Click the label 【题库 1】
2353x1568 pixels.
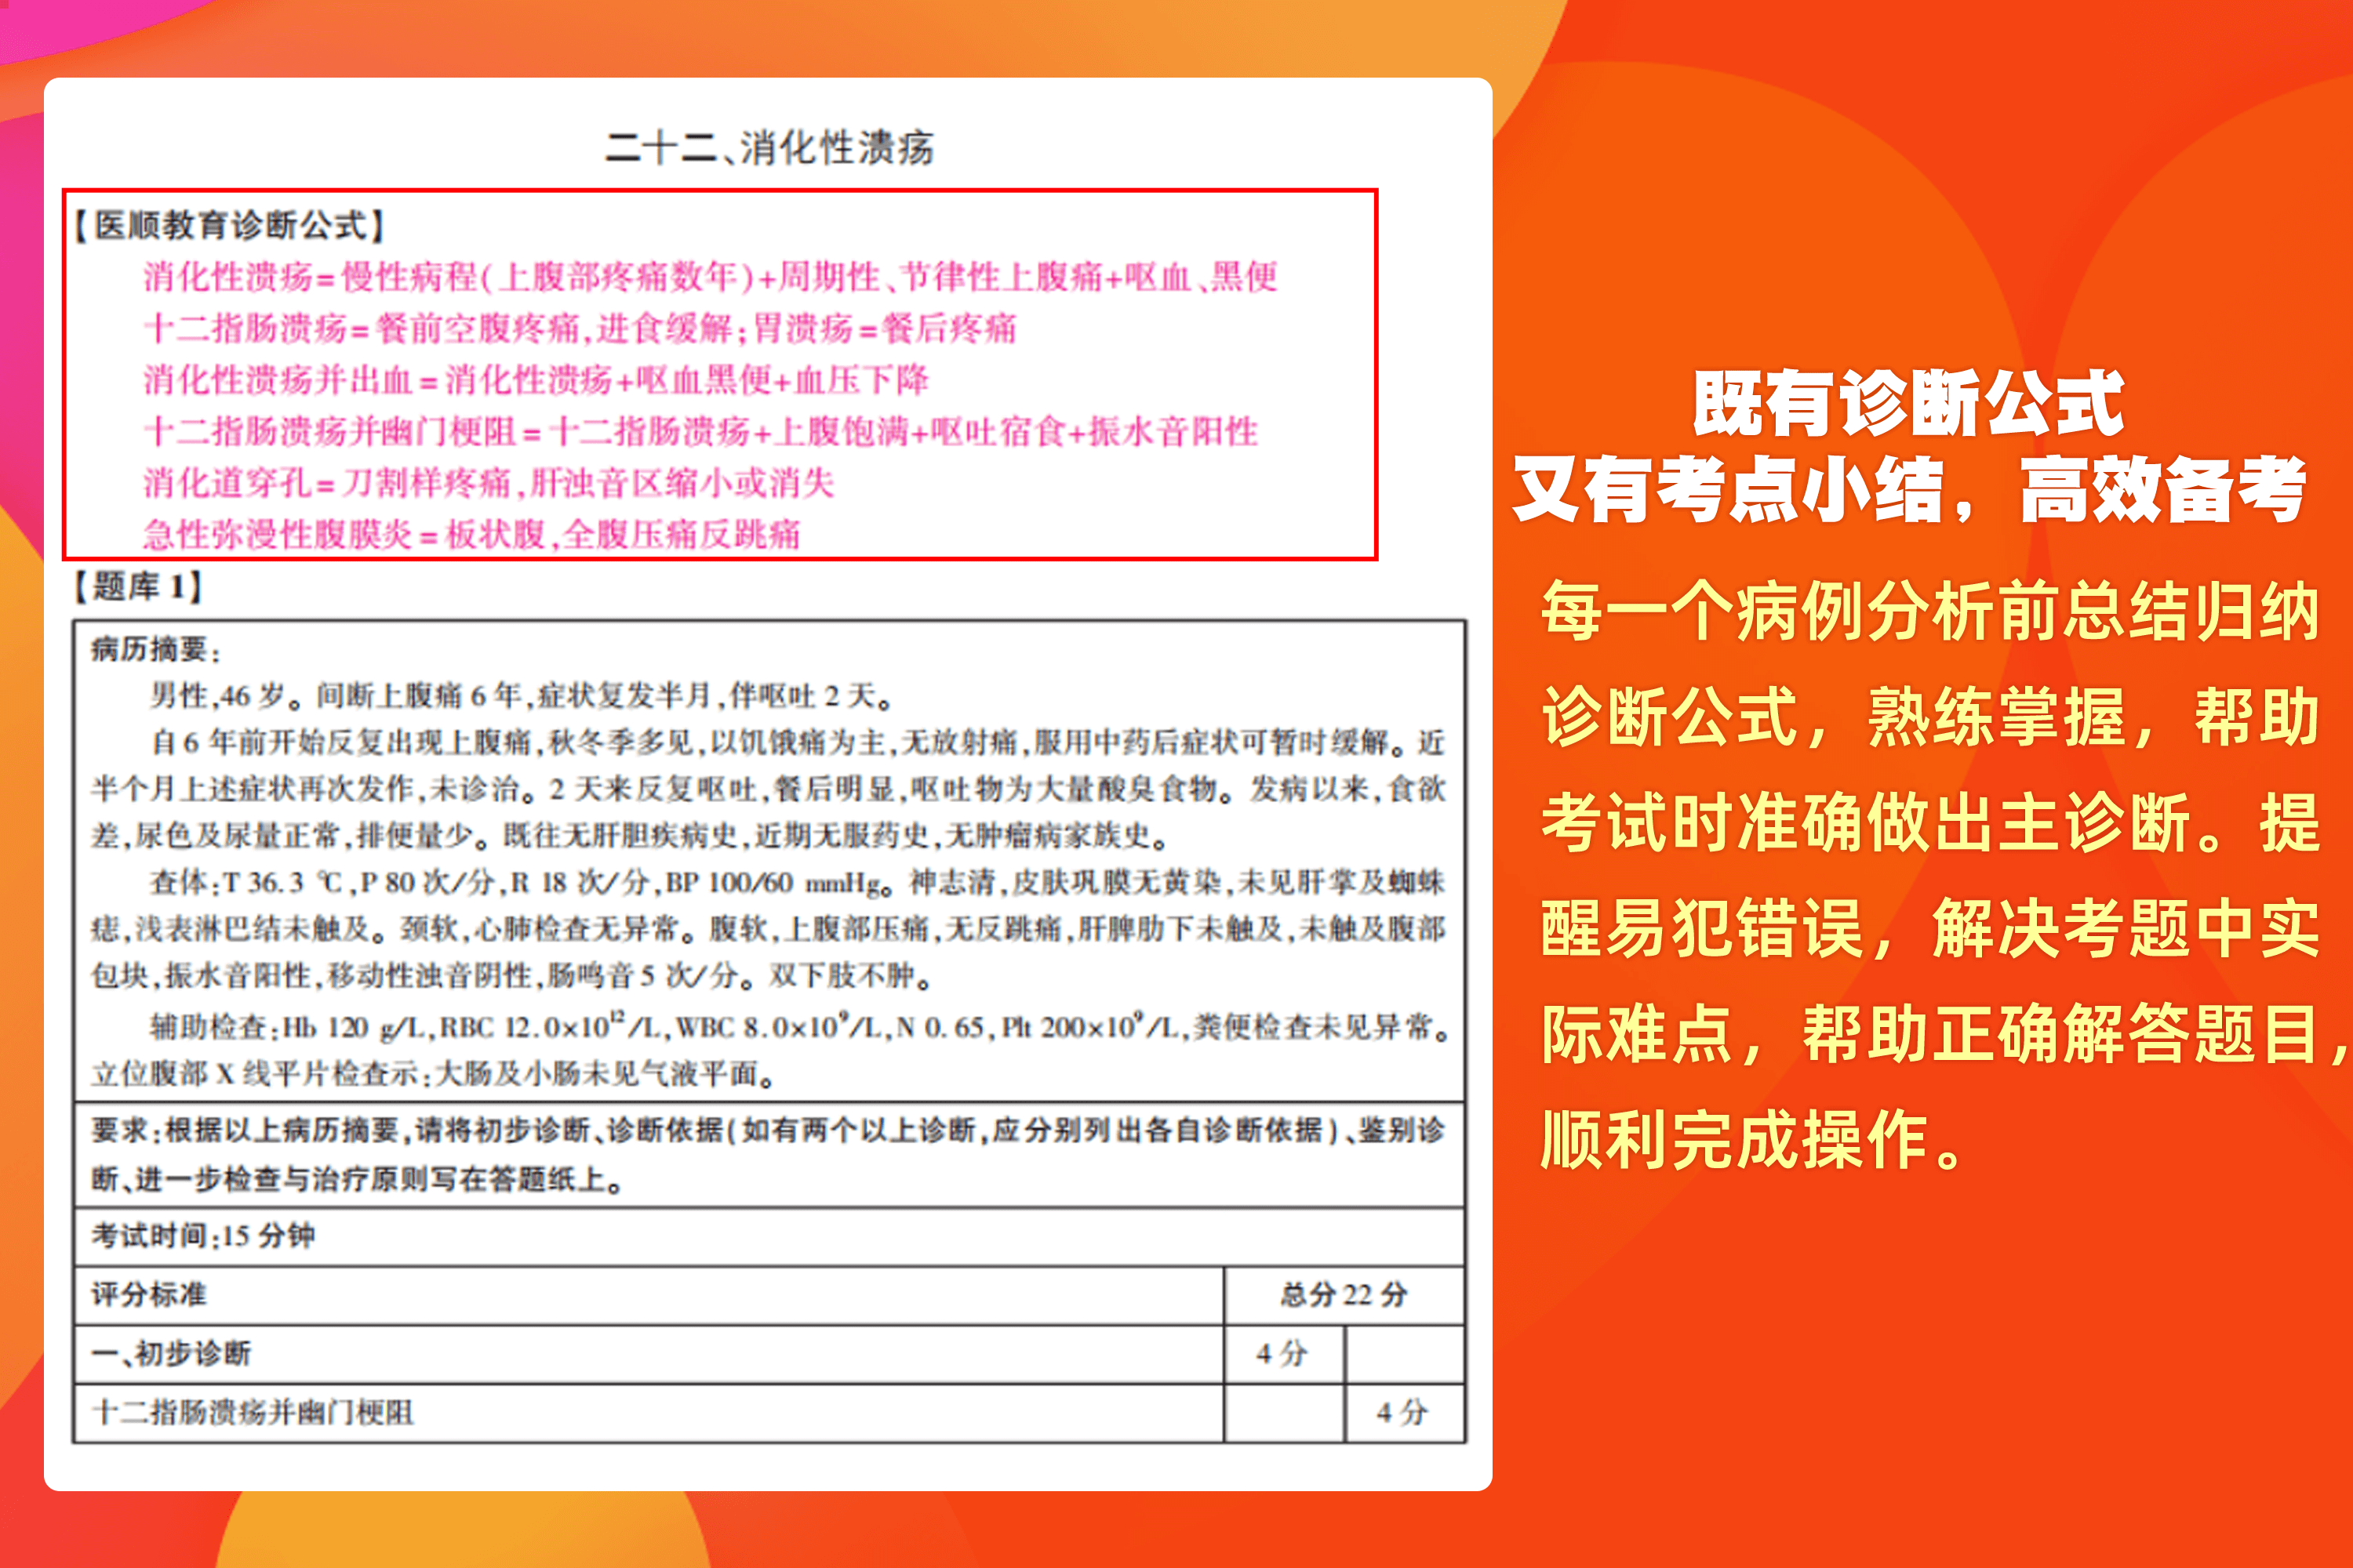tap(138, 586)
